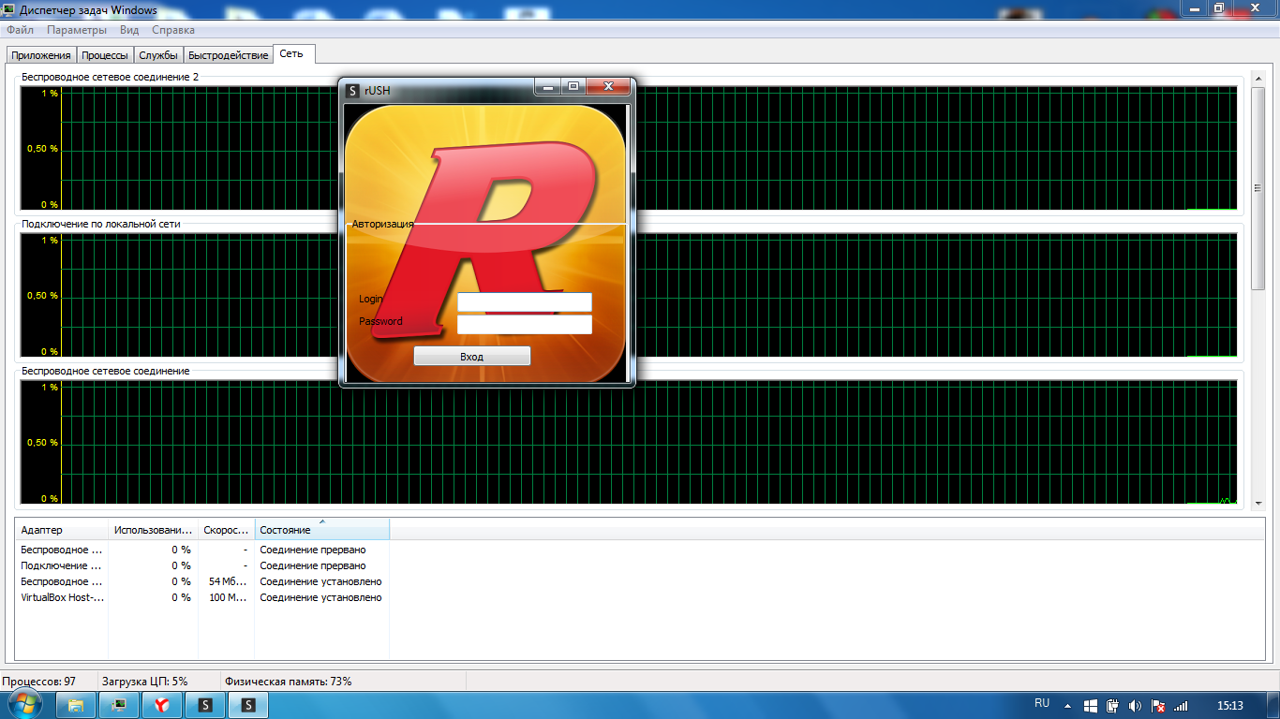Click the volume speaker tray icon
The width and height of the screenshot is (1280, 719).
pos(1136,706)
